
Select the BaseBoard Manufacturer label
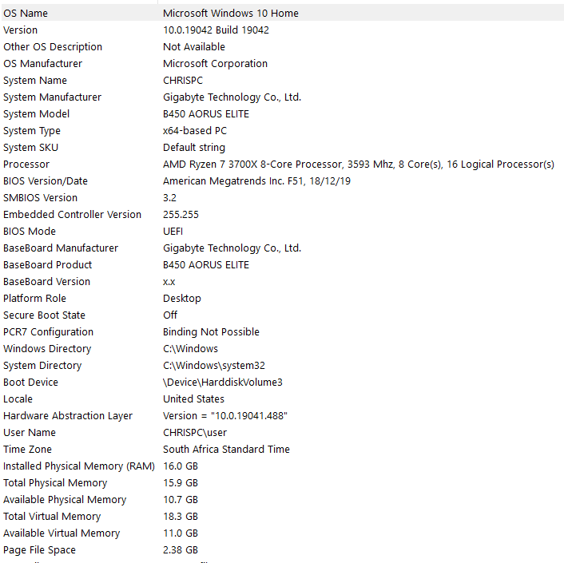click(x=61, y=248)
